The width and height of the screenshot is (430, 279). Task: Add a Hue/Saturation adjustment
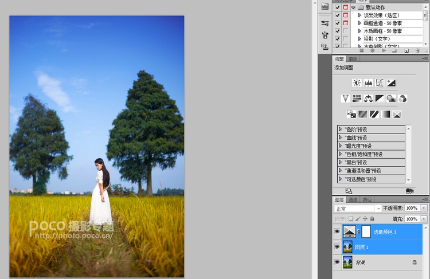[x=357, y=99]
